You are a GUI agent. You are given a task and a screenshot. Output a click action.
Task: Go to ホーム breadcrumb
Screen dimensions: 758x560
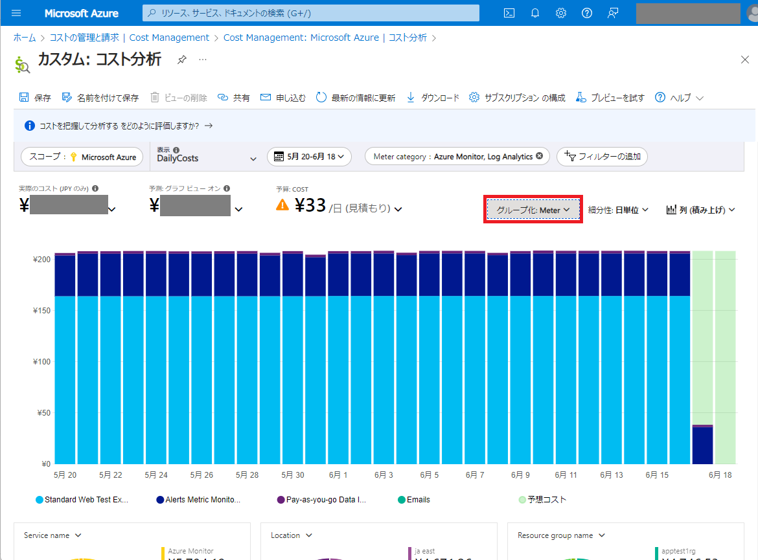point(25,38)
